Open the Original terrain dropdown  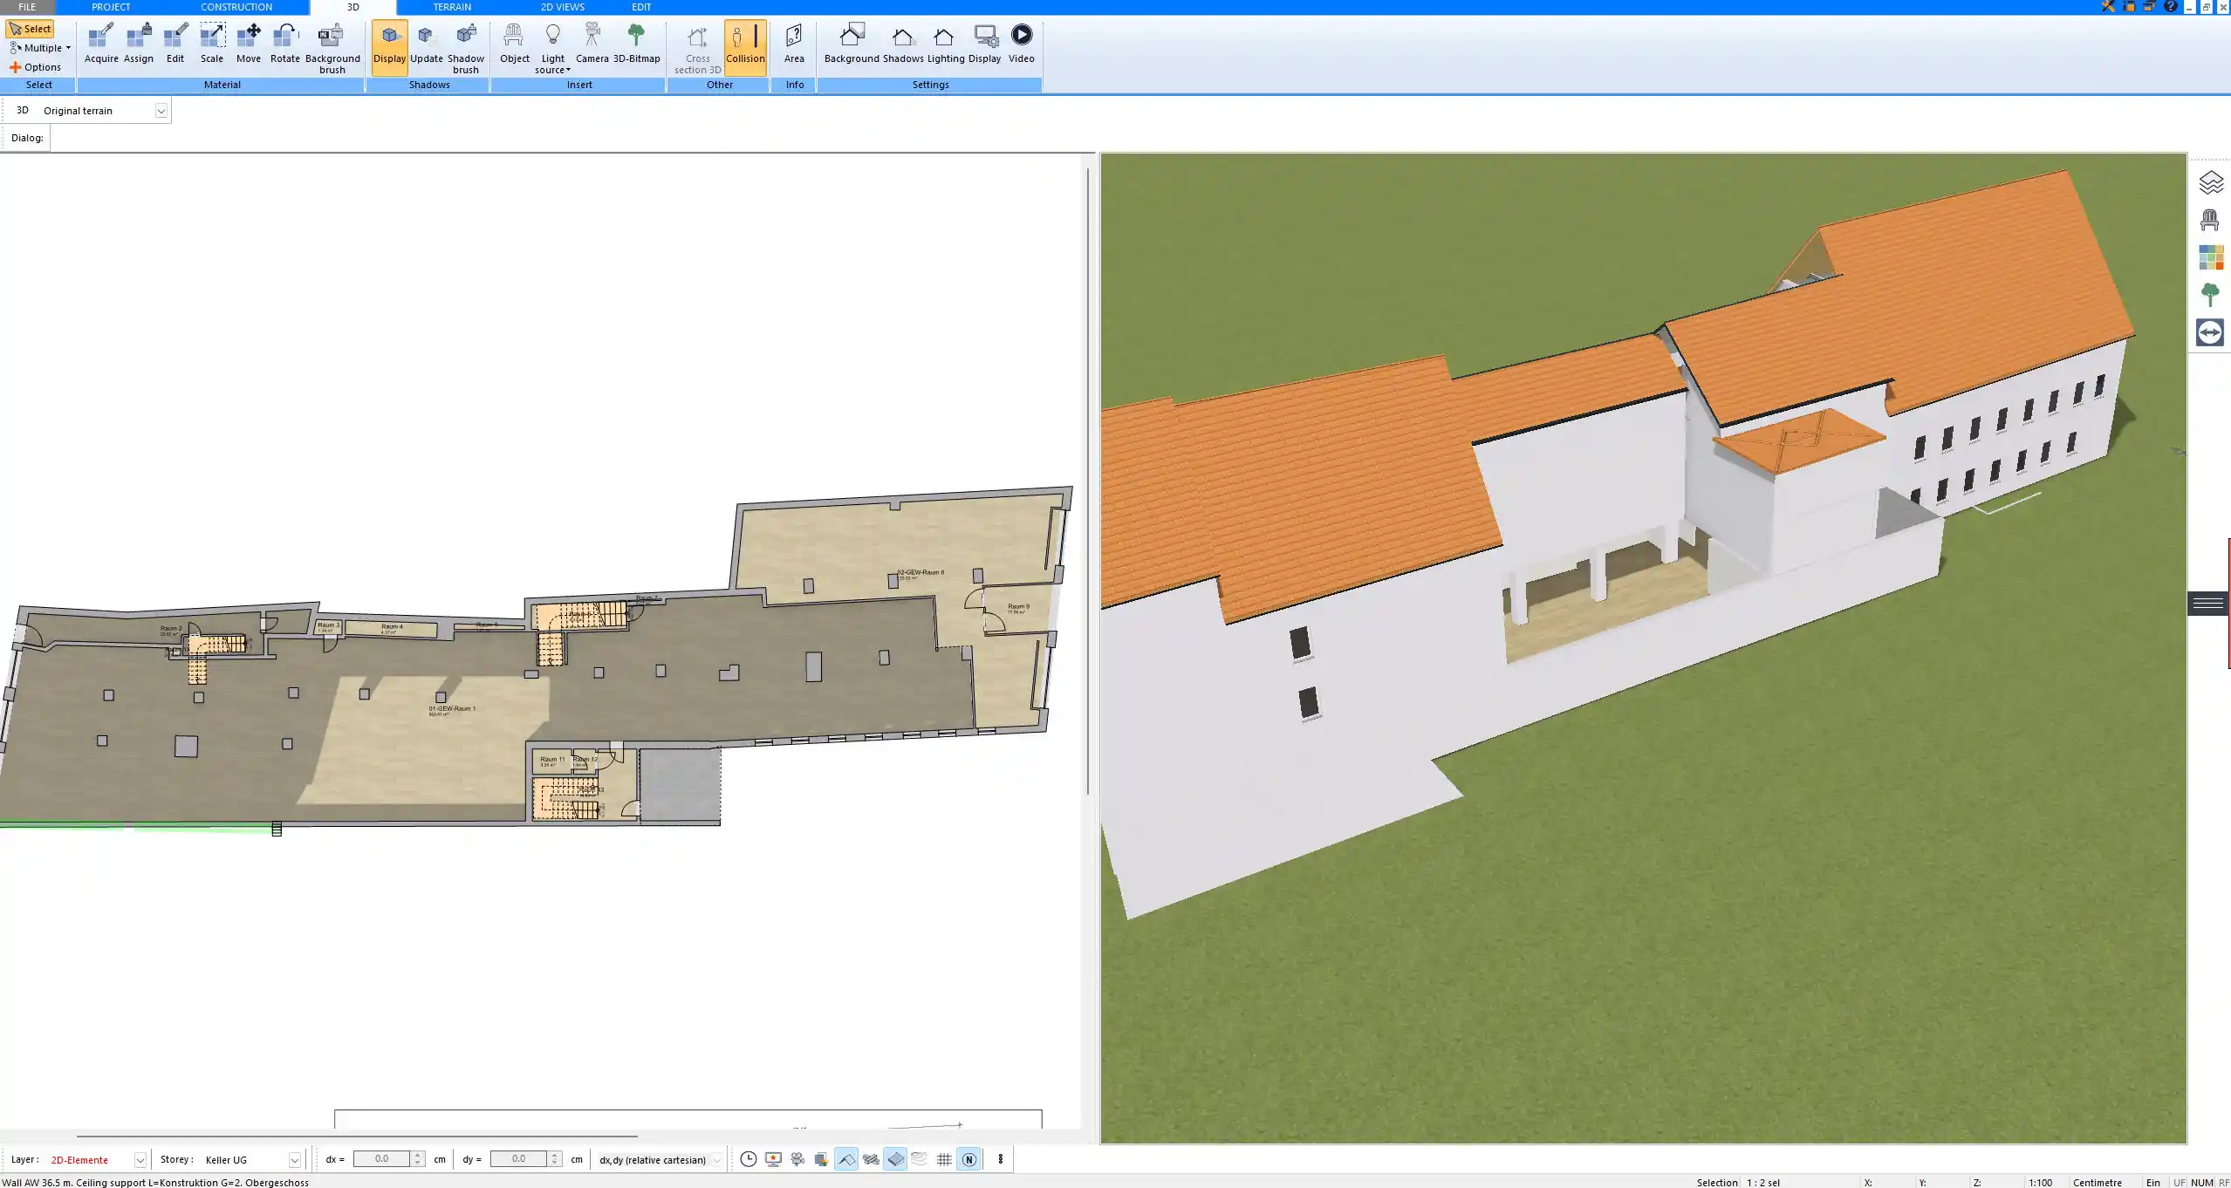161,111
